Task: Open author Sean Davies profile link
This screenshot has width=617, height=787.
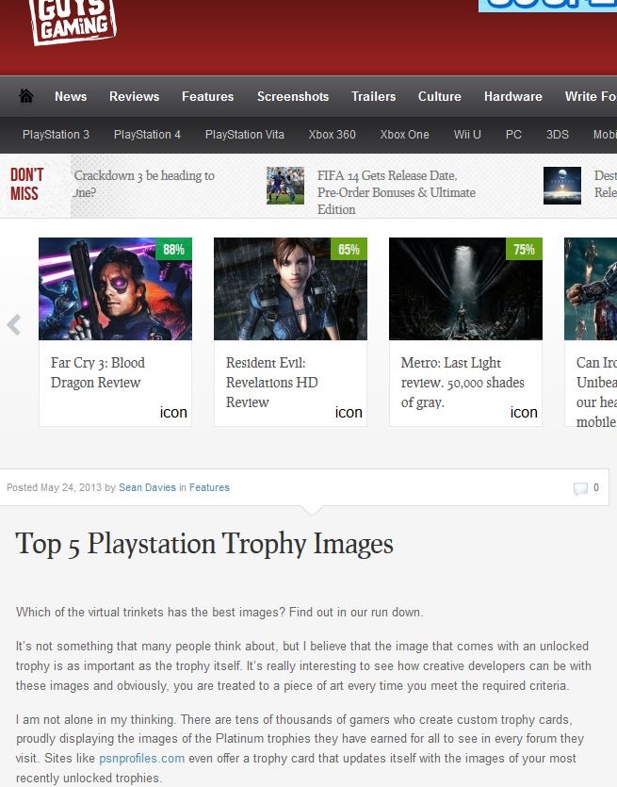Action: tap(147, 487)
